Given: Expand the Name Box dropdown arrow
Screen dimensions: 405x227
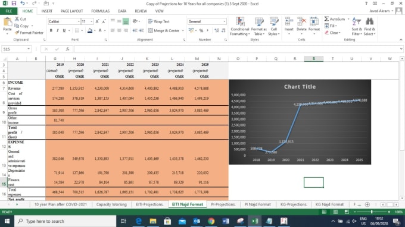Looking at the screenshot, I should 29,49.
